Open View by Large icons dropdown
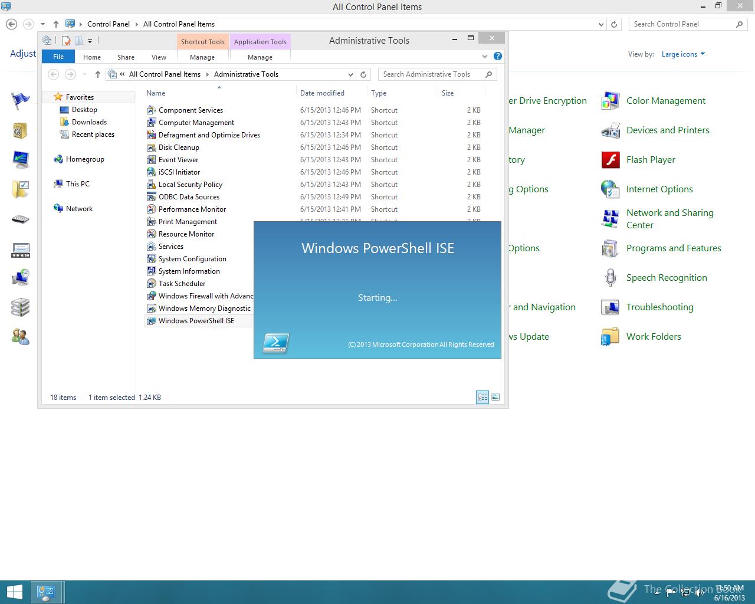This screenshot has height=604, width=755. coord(683,54)
